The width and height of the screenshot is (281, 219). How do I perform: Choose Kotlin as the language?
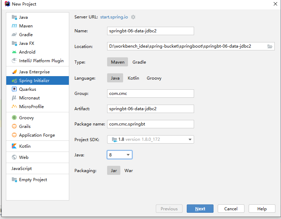click(x=133, y=78)
